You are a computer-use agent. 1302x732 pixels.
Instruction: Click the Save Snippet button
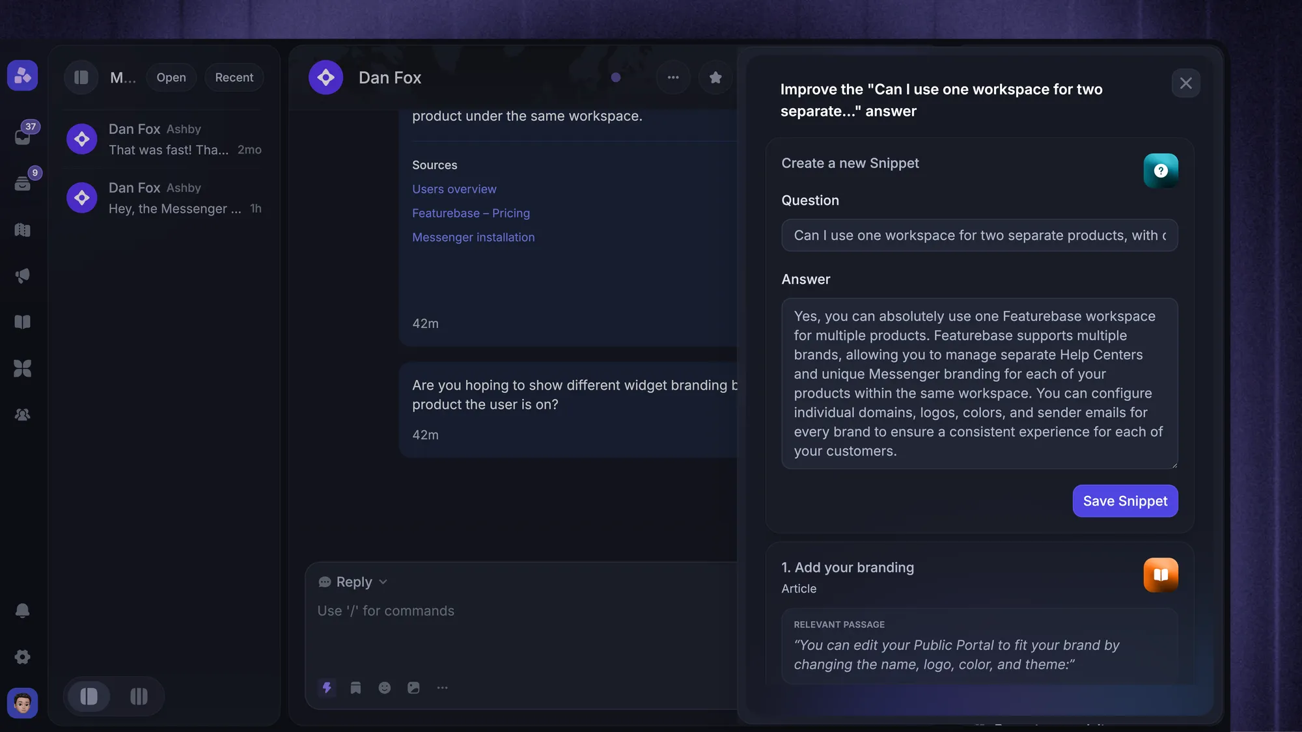pyautogui.click(x=1125, y=501)
